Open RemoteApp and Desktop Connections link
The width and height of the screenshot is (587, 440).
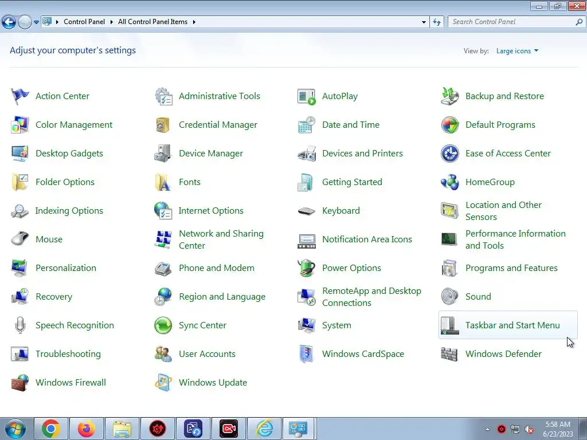(371, 297)
